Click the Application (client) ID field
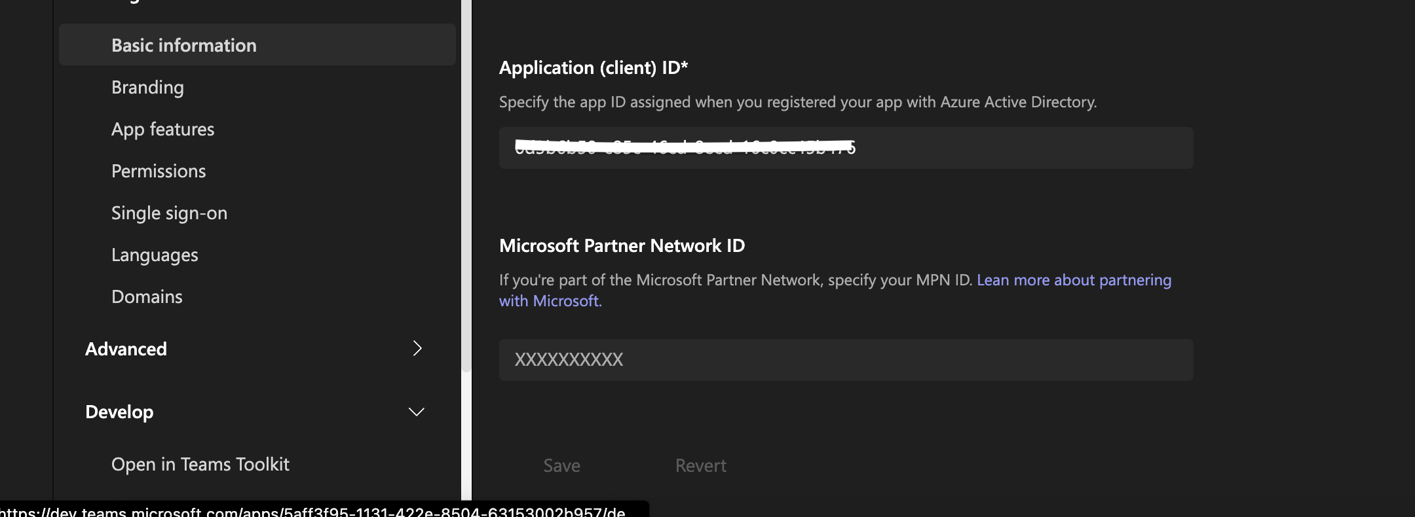The width and height of the screenshot is (1415, 517). 846,148
